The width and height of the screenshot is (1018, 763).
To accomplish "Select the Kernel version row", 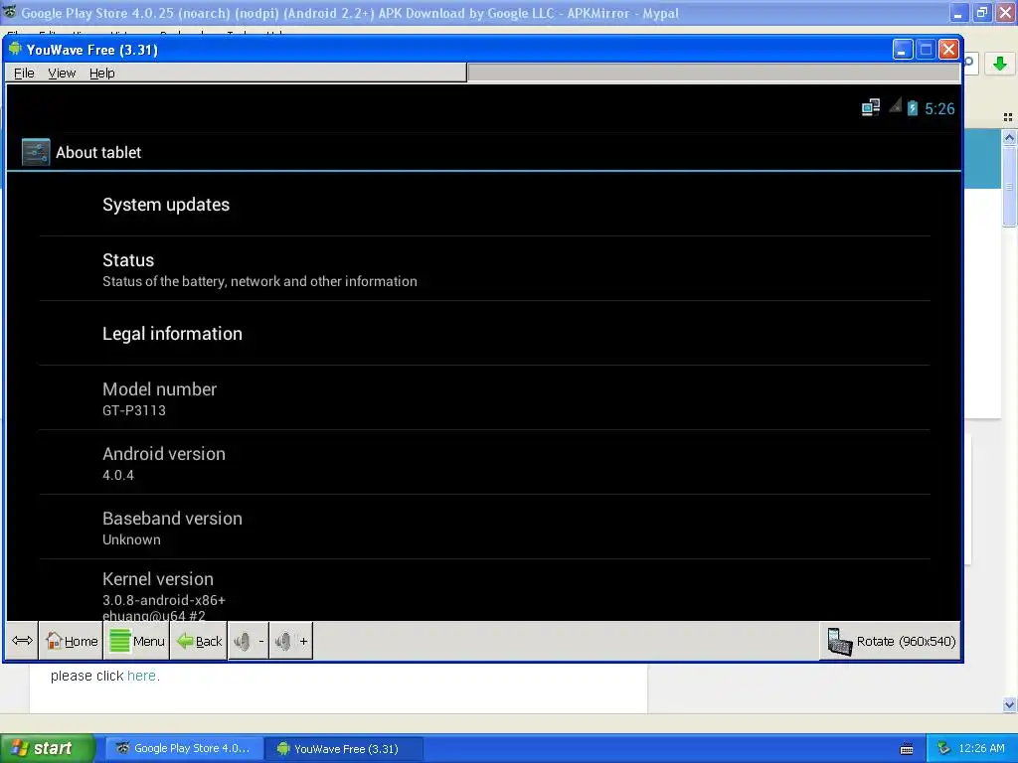I will tap(484, 590).
